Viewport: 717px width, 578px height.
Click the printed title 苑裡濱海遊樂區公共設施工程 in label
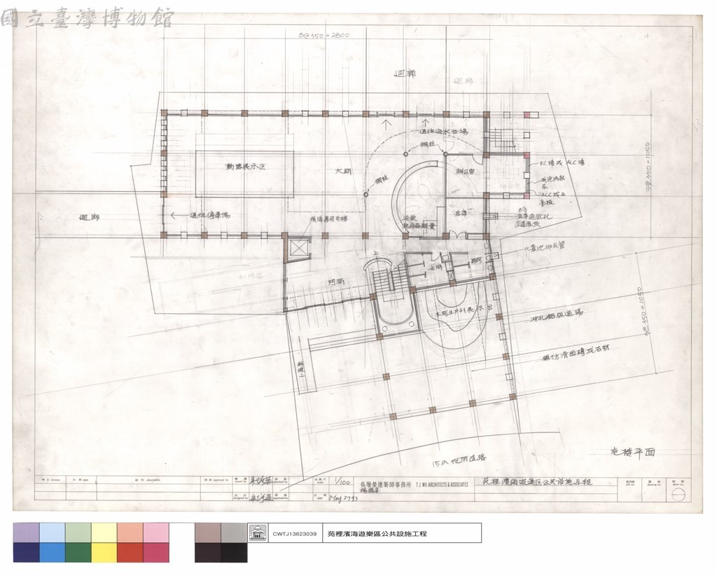(377, 534)
